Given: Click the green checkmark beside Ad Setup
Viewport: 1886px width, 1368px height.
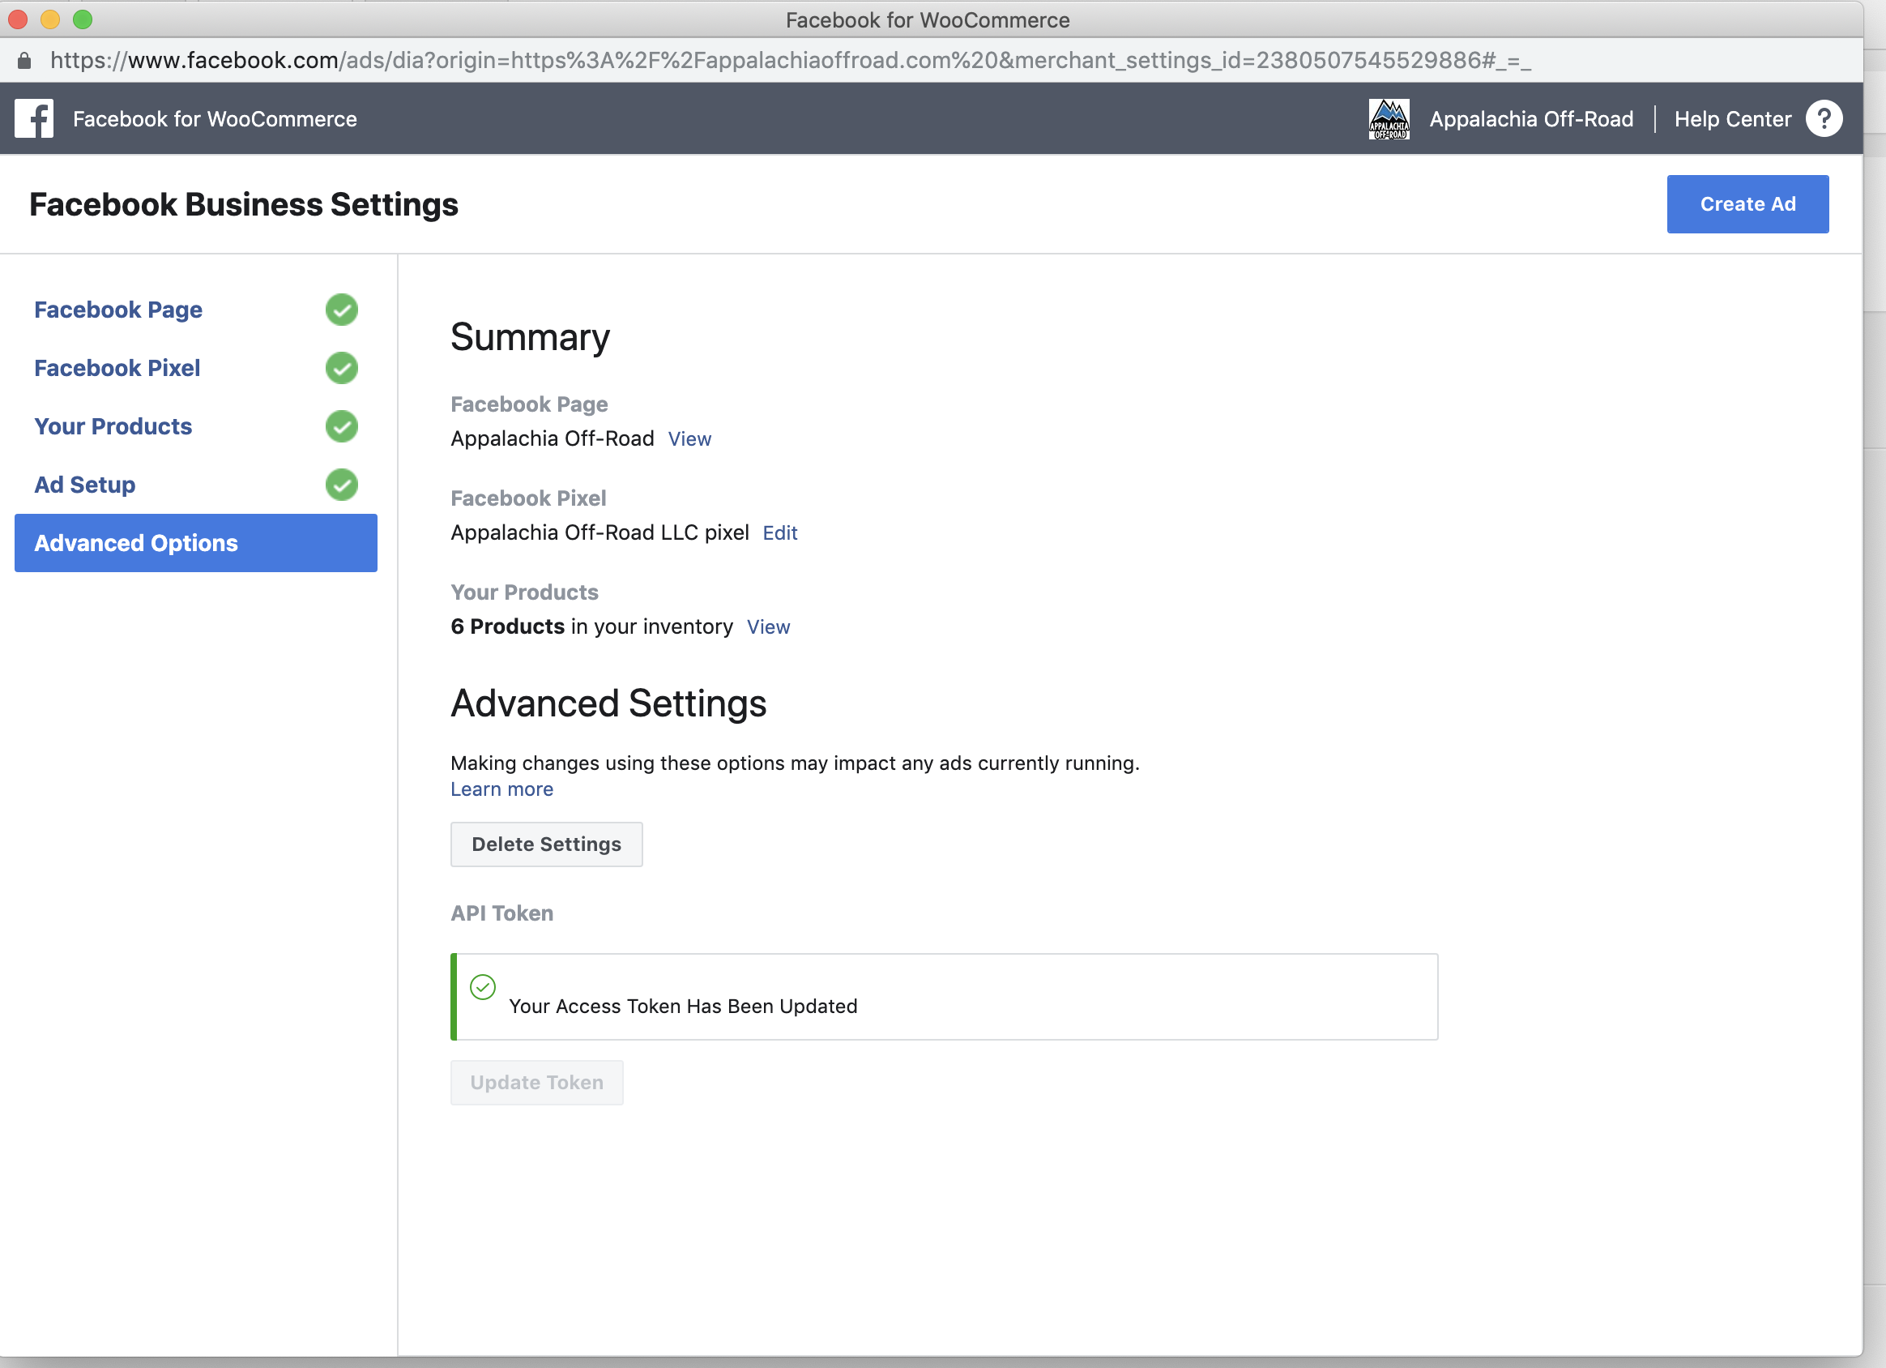Looking at the screenshot, I should (x=342, y=485).
